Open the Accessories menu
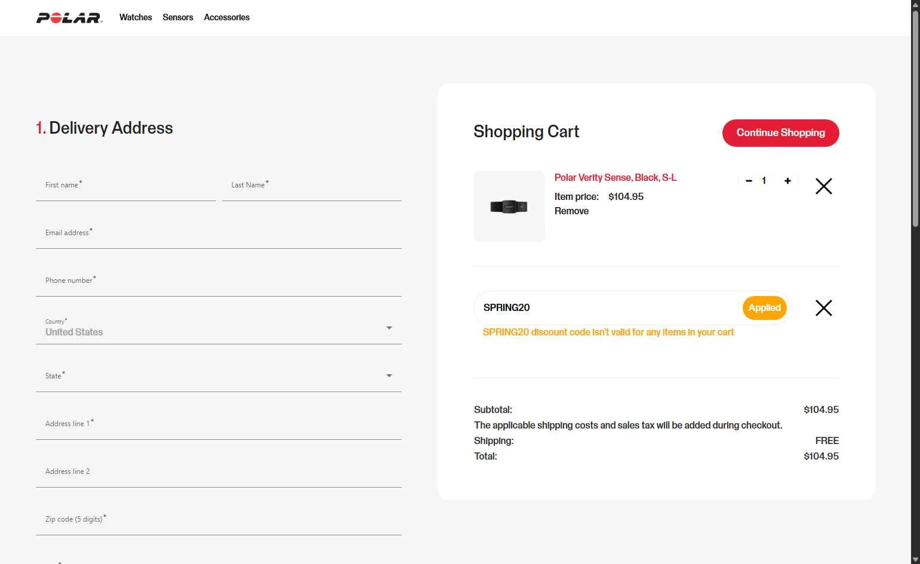The height and width of the screenshot is (564, 920). coord(227,17)
